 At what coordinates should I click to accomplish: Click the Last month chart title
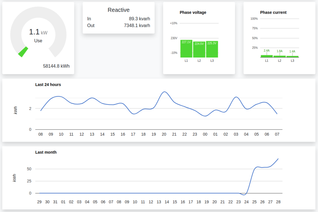[x=46, y=152]
